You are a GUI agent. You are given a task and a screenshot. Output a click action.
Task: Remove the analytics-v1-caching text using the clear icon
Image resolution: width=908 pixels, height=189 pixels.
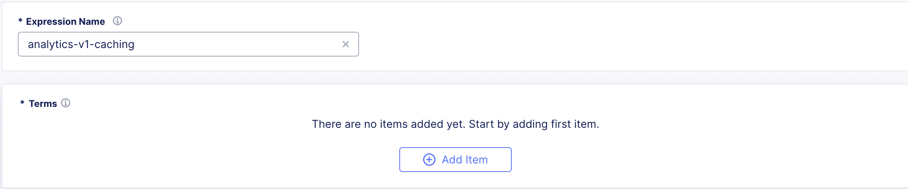pyautogui.click(x=345, y=44)
